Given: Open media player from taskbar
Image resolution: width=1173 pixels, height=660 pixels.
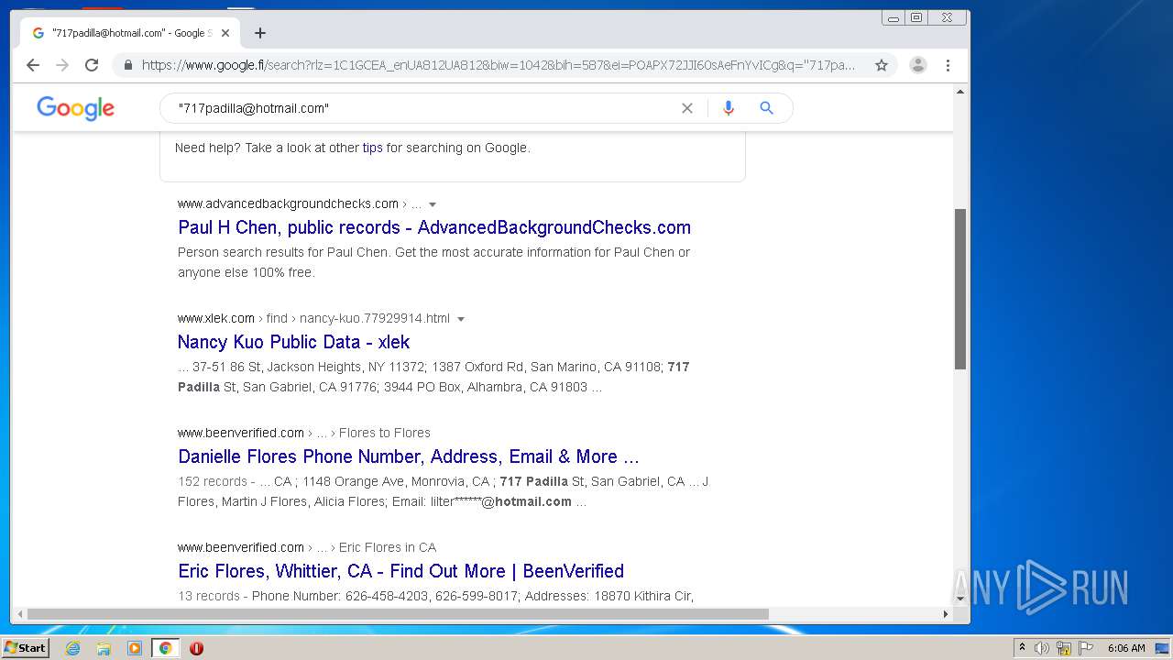Looking at the screenshot, I should 135,648.
